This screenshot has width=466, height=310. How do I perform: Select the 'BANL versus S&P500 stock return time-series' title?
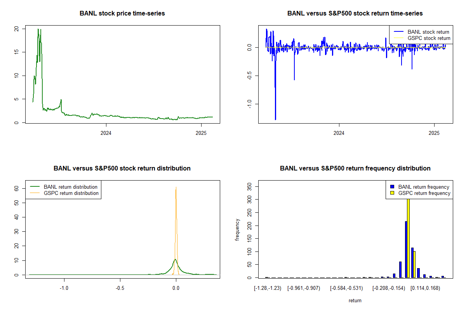355,14
